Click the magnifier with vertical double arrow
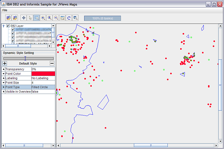This screenshot has height=149, width=224. click(x=49, y=18)
